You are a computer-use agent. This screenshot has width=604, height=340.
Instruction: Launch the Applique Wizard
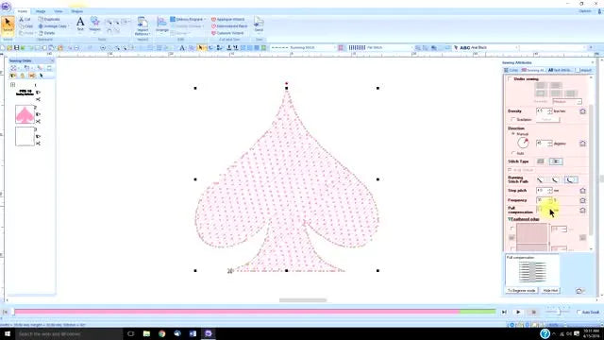pos(227,19)
